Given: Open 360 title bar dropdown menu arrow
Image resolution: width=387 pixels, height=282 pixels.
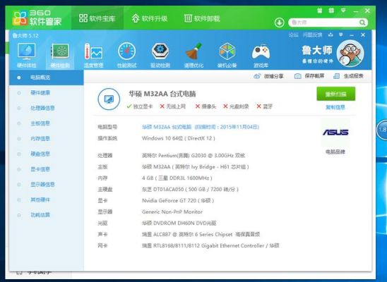Looking at the screenshot, I should 343,11.
